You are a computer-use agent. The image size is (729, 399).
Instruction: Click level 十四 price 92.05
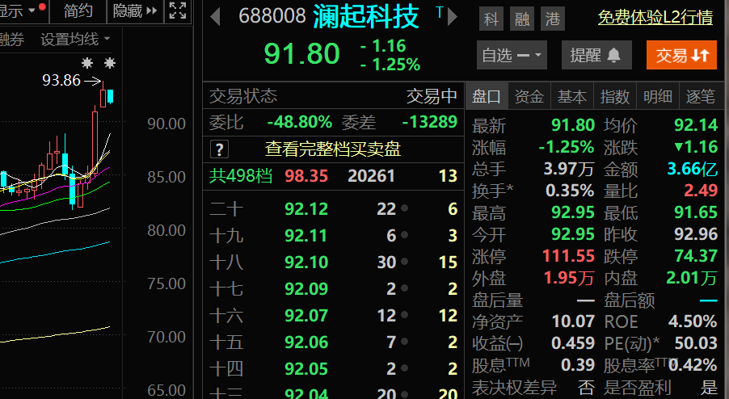(306, 369)
